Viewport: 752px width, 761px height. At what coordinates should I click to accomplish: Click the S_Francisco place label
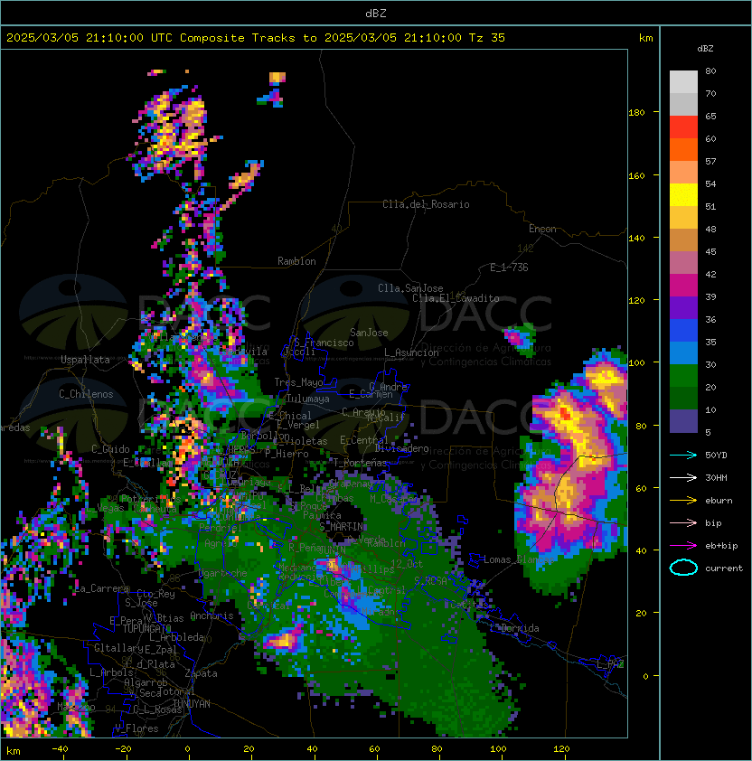324,343
